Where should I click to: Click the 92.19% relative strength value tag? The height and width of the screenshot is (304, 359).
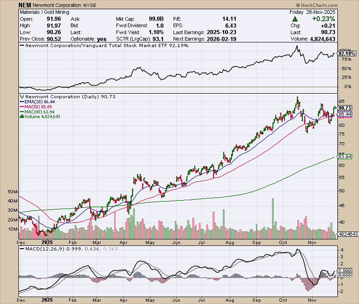pos(347,54)
